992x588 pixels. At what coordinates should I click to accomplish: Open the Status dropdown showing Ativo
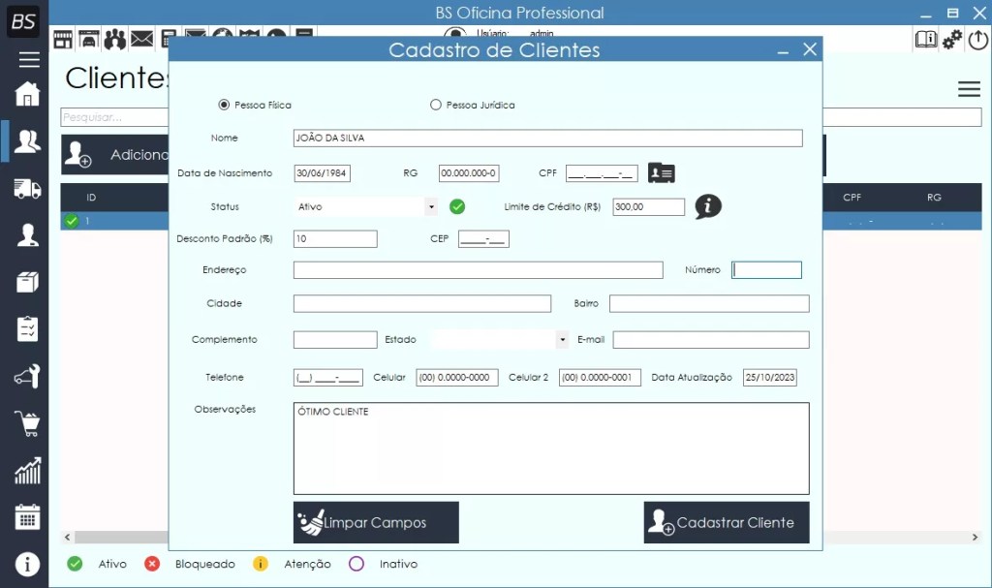tap(430, 206)
